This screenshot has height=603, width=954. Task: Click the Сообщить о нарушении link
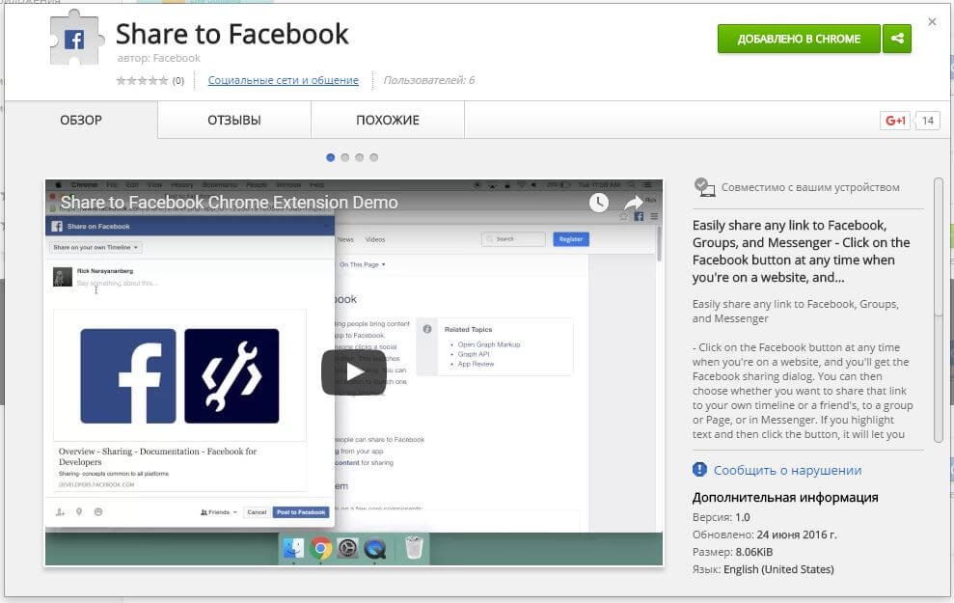click(787, 470)
